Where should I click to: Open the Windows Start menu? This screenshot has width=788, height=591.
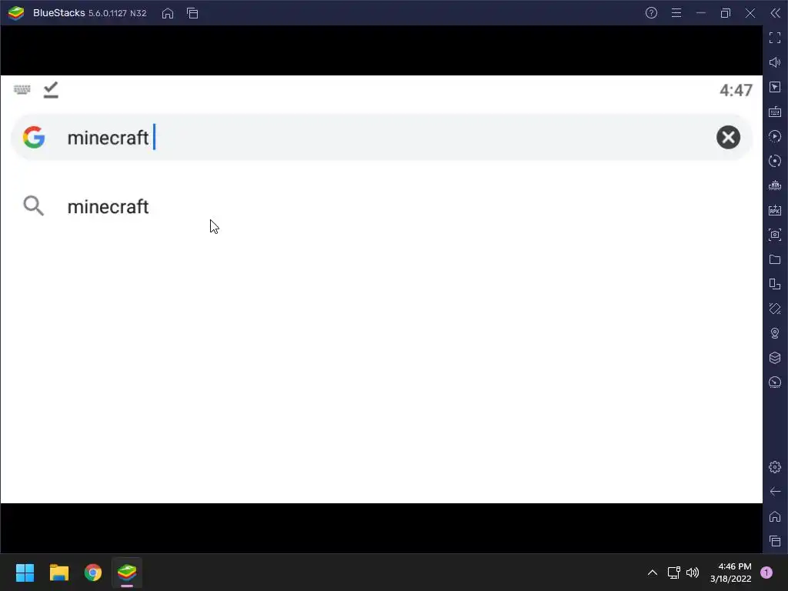(x=25, y=573)
